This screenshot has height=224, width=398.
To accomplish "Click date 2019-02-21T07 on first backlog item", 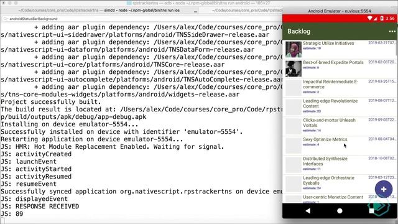I will (382, 43).
